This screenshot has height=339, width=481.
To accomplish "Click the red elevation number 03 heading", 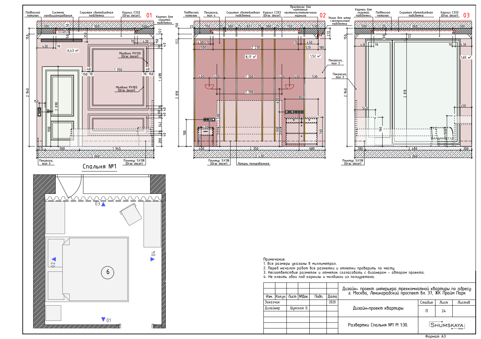I will (466, 15).
